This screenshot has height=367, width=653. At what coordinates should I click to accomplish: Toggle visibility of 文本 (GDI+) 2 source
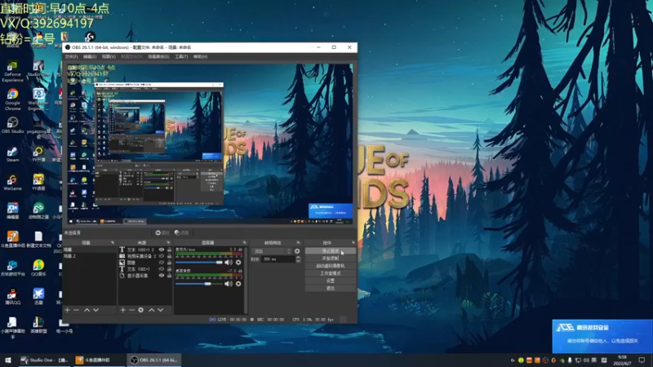pyautogui.click(x=162, y=250)
